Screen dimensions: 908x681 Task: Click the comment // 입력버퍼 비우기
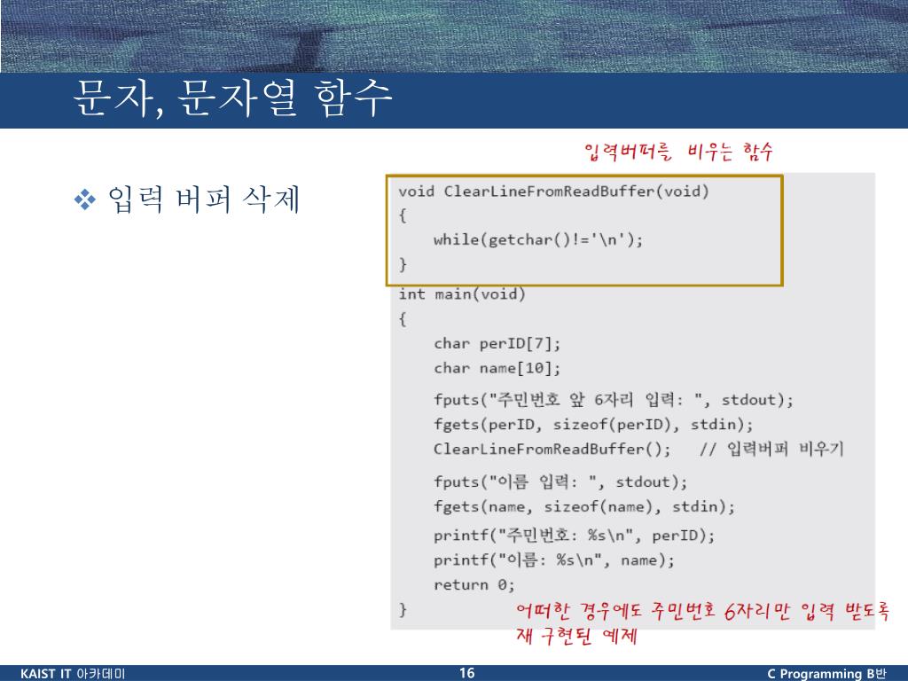pyautogui.click(x=771, y=450)
